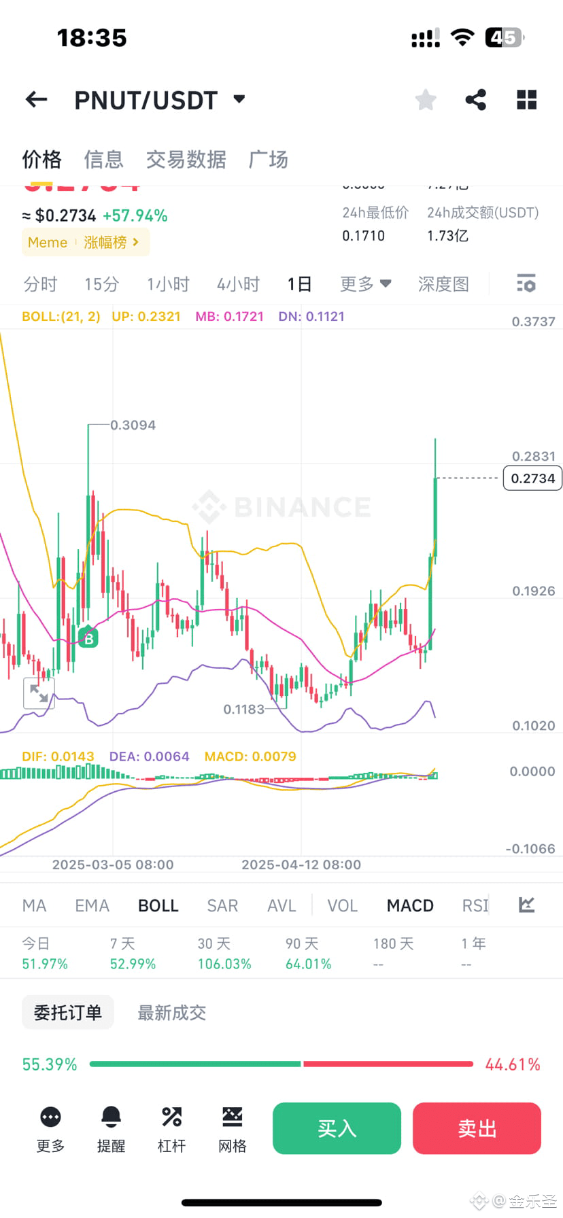Select the 15分 timeframe

[101, 284]
